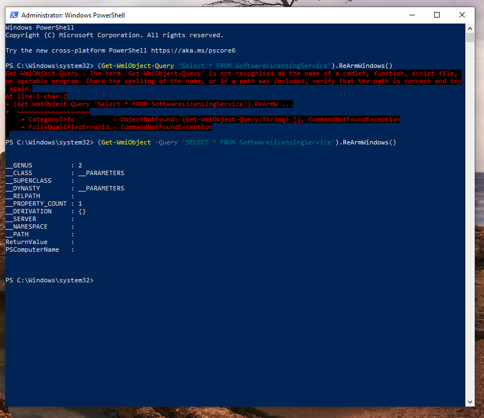Click 'CommandNotFoundException' on the FullyQualifiedErrorId line
484x418 pixels.
pyautogui.click(x=166, y=127)
